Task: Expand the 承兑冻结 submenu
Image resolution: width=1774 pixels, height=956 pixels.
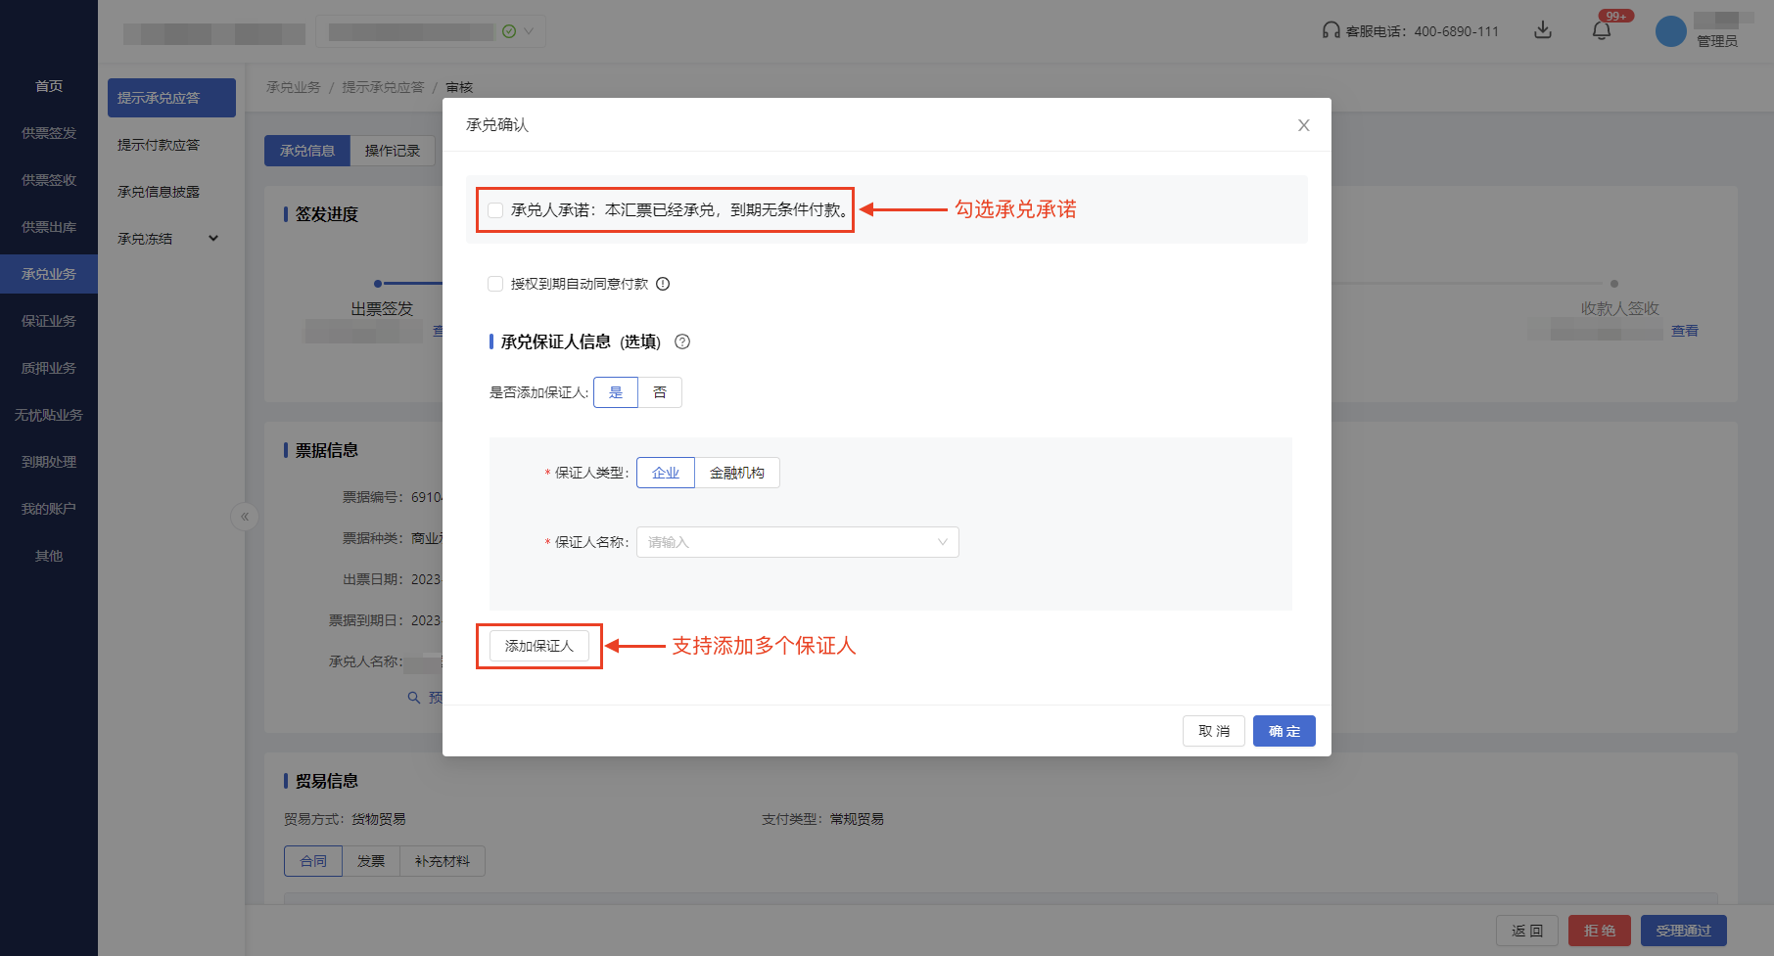Action: [166, 238]
